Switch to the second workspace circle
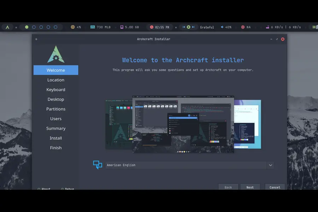The image size is (318, 212). 34,27
